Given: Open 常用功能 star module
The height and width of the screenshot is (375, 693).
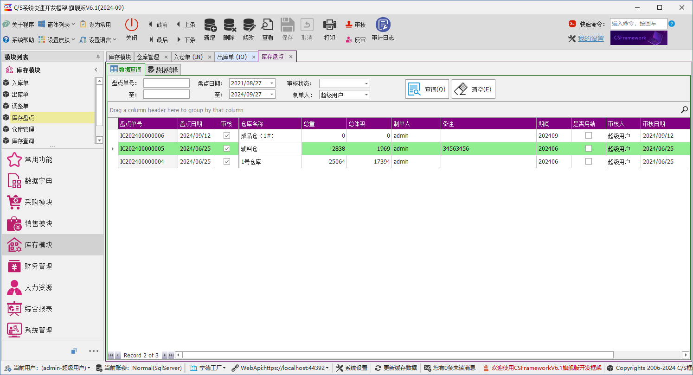Looking at the screenshot, I should 52,159.
